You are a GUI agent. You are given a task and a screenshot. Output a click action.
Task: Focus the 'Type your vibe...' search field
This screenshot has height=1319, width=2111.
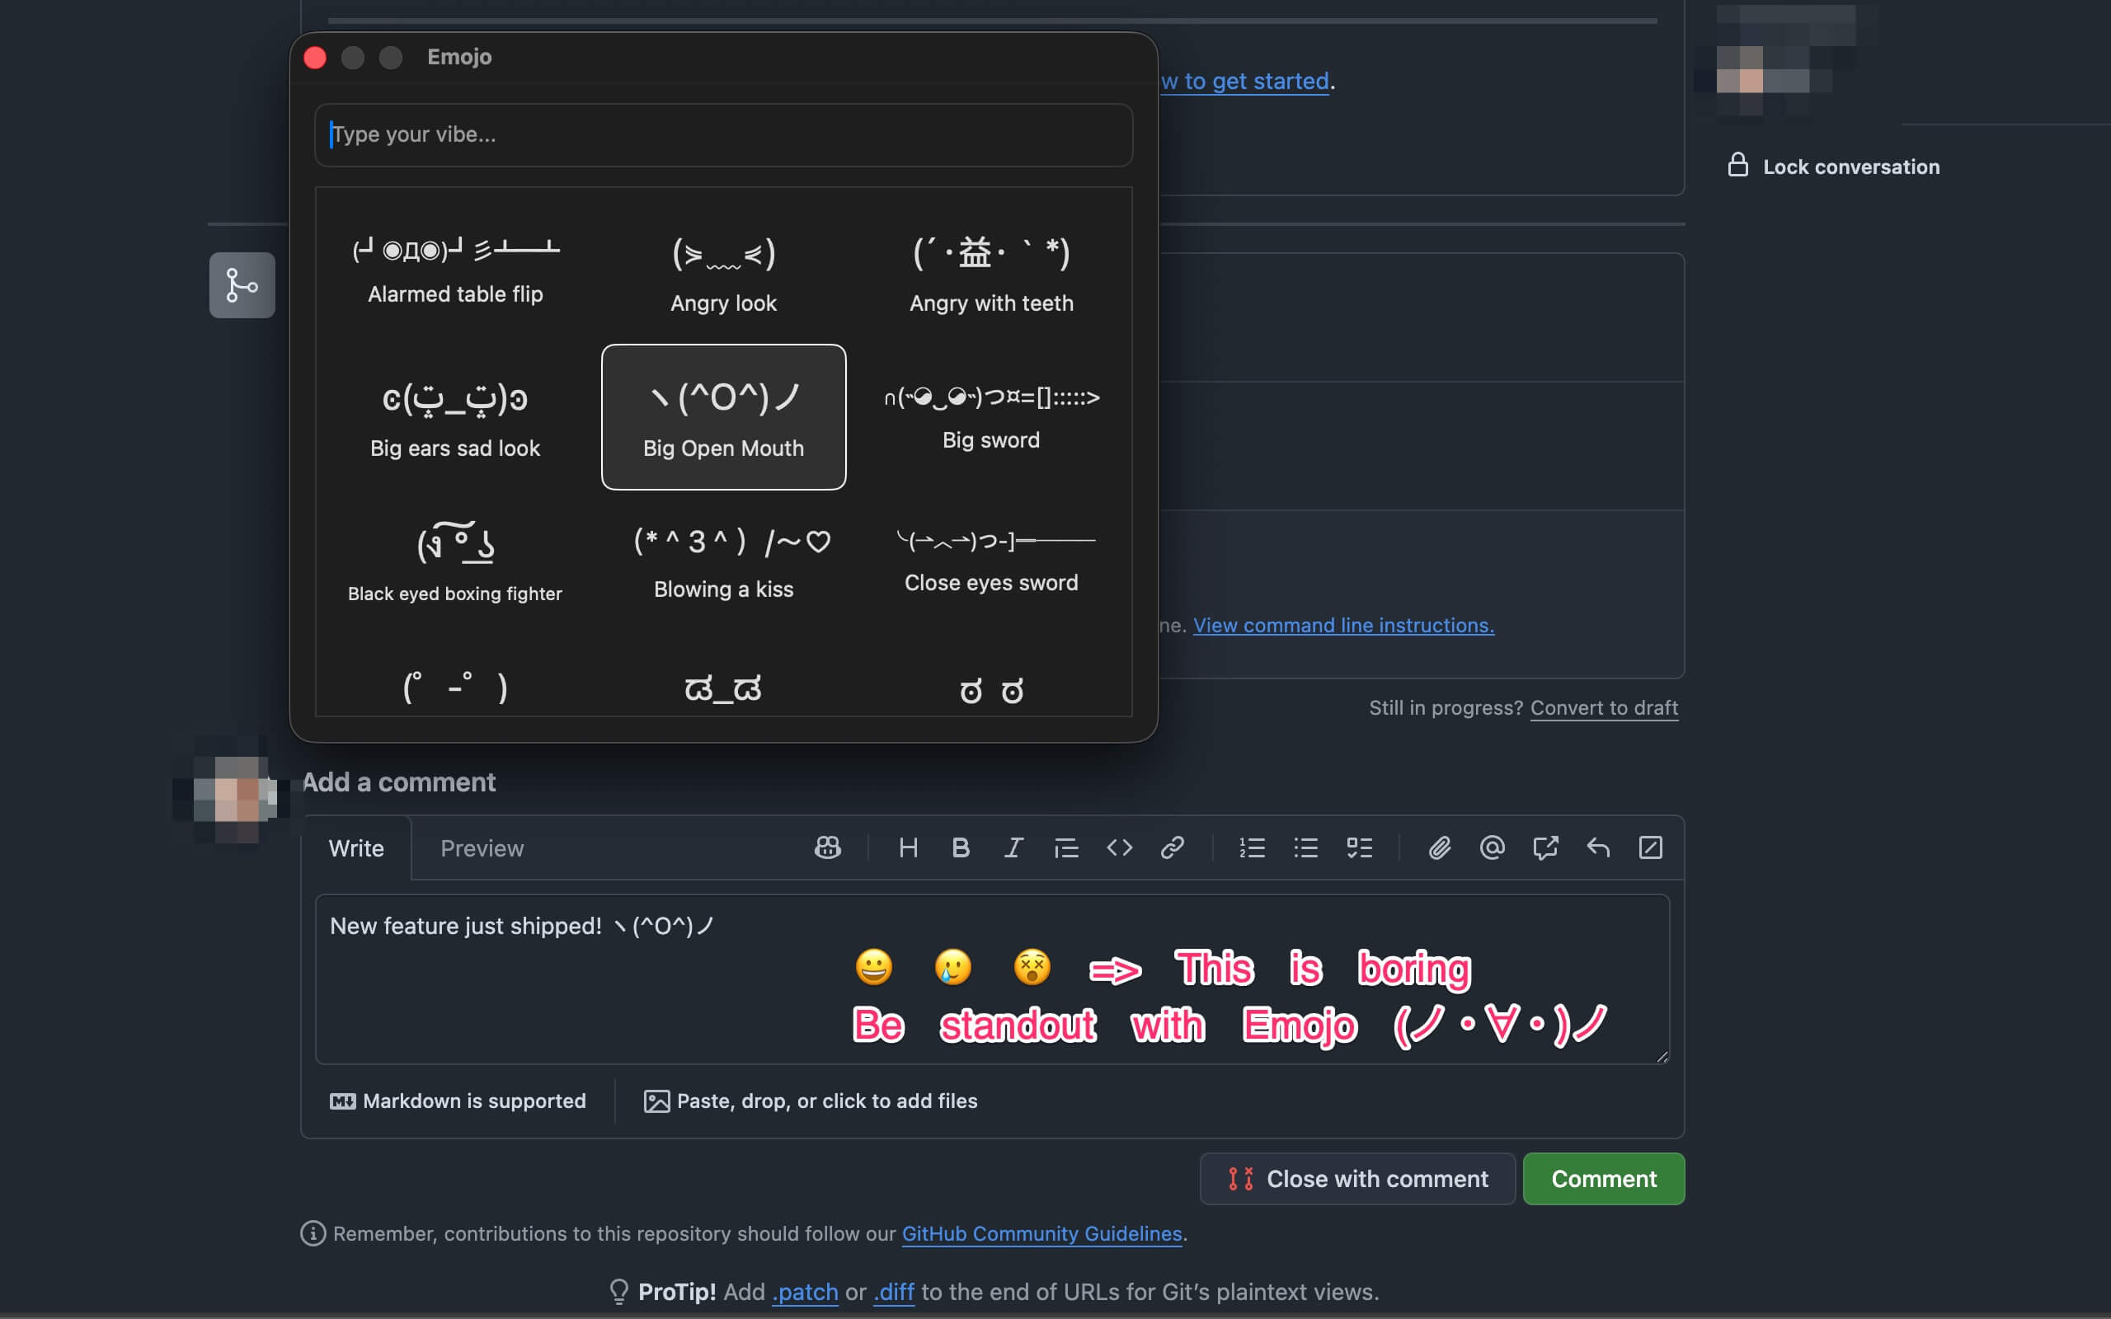point(723,135)
